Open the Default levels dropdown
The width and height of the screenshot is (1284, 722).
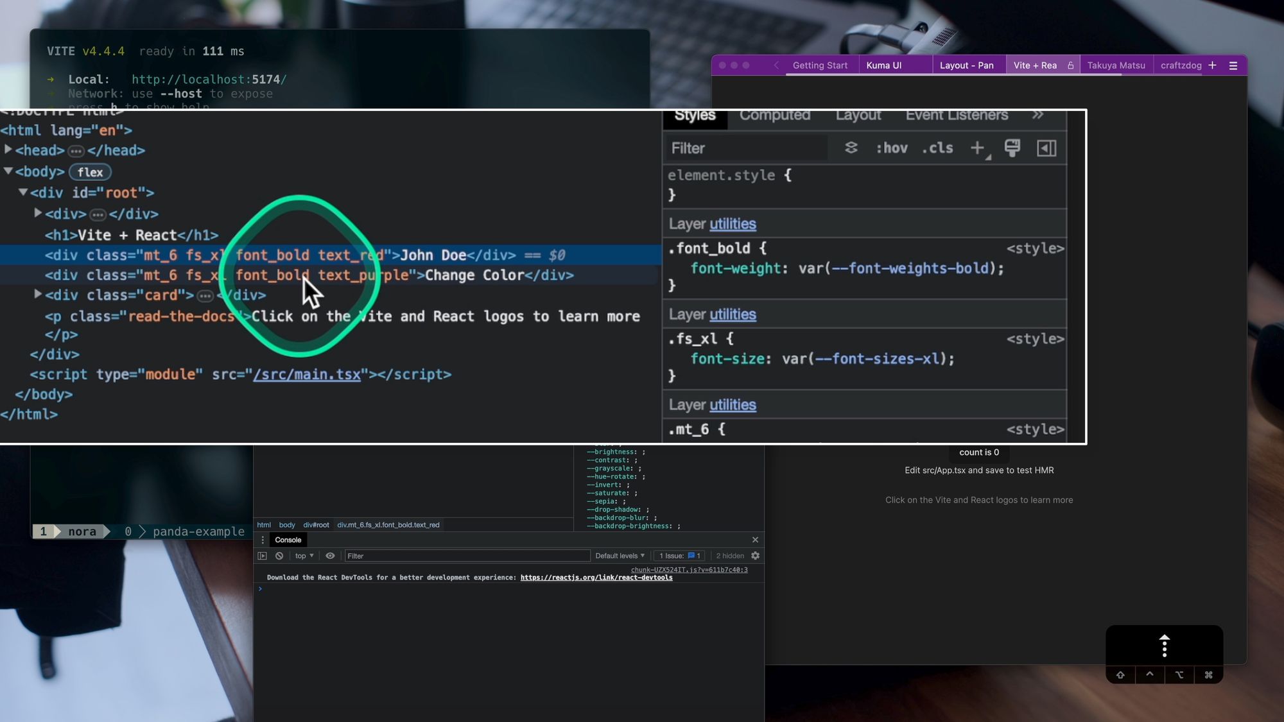tap(620, 556)
